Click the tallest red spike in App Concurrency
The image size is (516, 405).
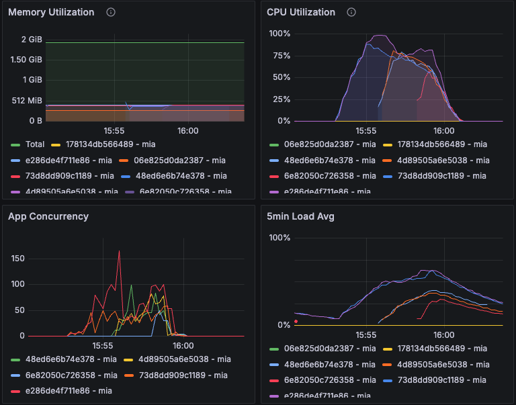pos(120,252)
